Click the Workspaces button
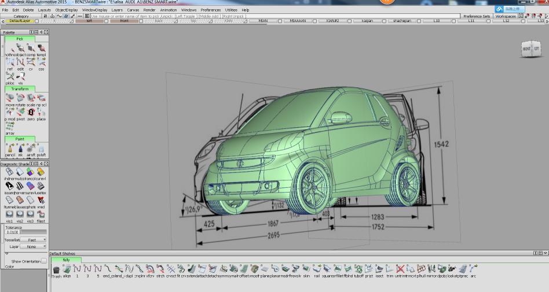This screenshot has height=292, width=549. (x=506, y=16)
